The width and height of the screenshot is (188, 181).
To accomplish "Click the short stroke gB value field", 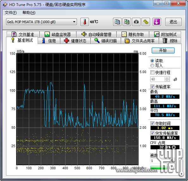I will (158, 79).
